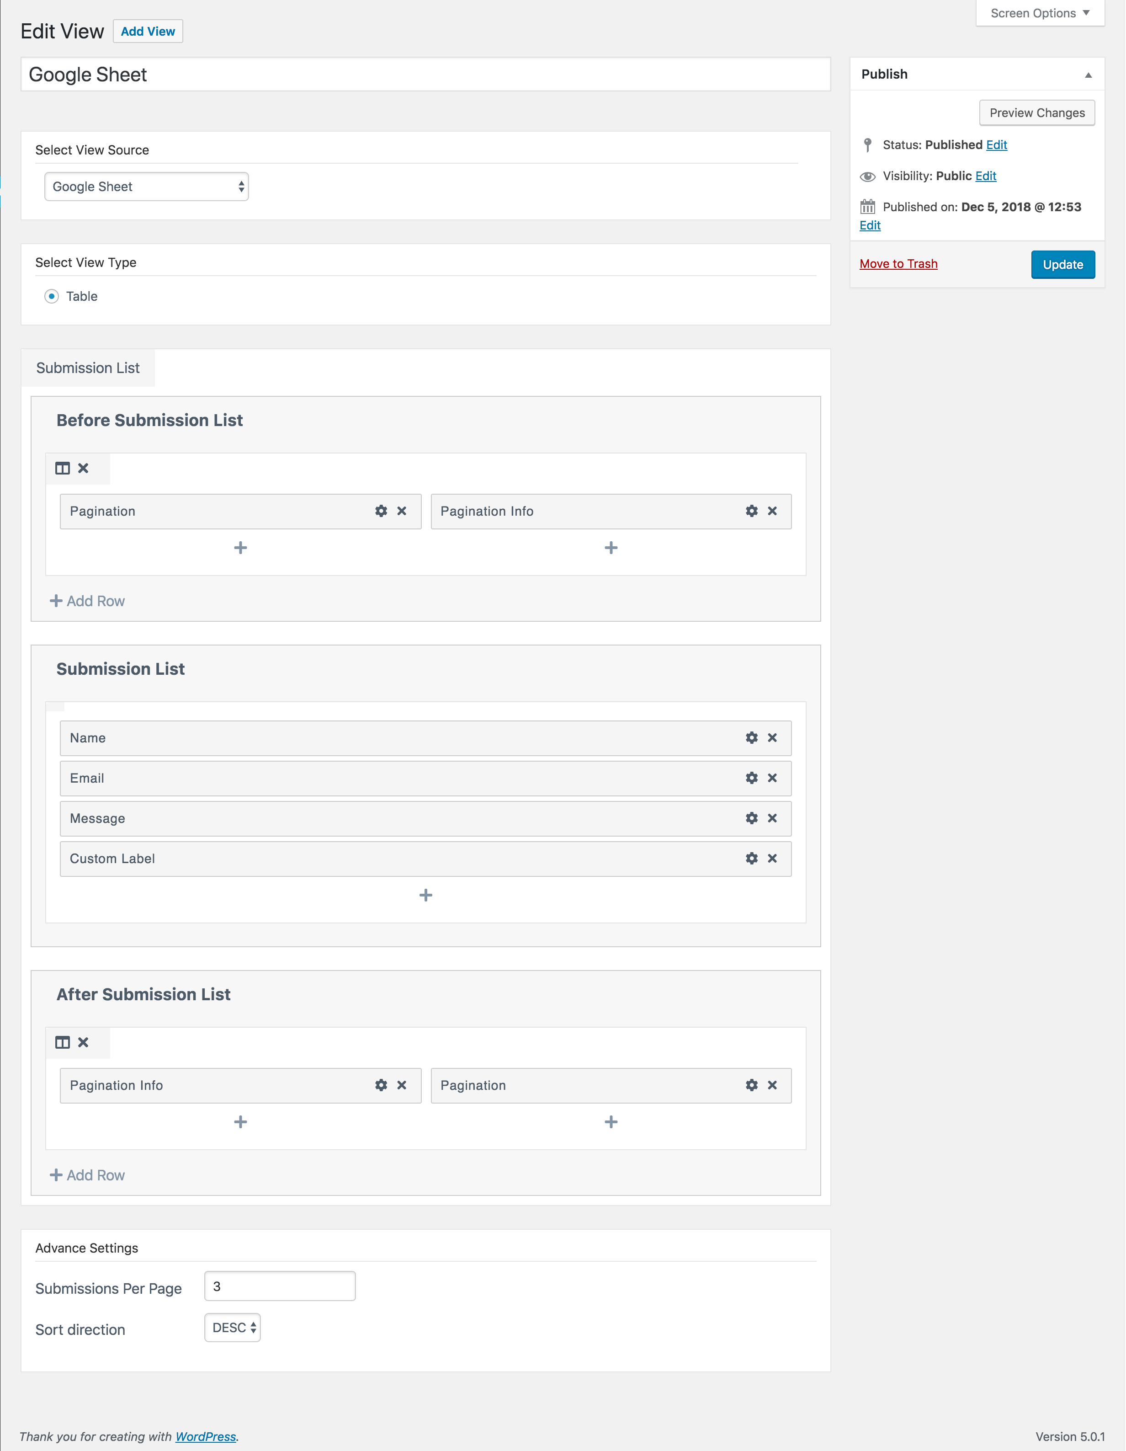
Task: Click Preview Changes button
Action: click(x=1036, y=113)
